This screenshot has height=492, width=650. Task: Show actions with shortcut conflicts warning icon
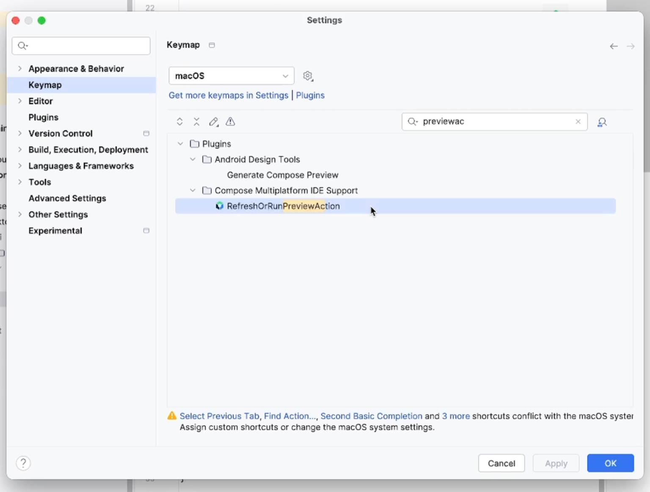[230, 121]
